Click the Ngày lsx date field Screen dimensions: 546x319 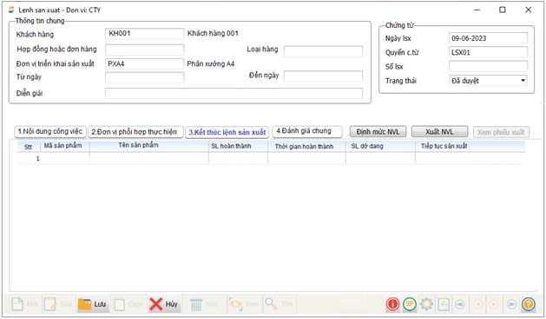488,38
